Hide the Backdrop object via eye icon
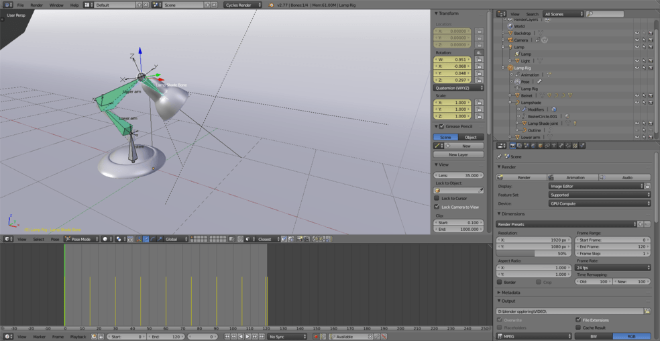Viewport: 660px width, 341px height. tap(637, 33)
